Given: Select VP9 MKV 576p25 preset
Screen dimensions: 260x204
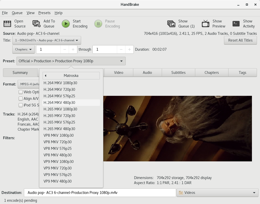Looking at the screenshot, I should tap(71, 174).
